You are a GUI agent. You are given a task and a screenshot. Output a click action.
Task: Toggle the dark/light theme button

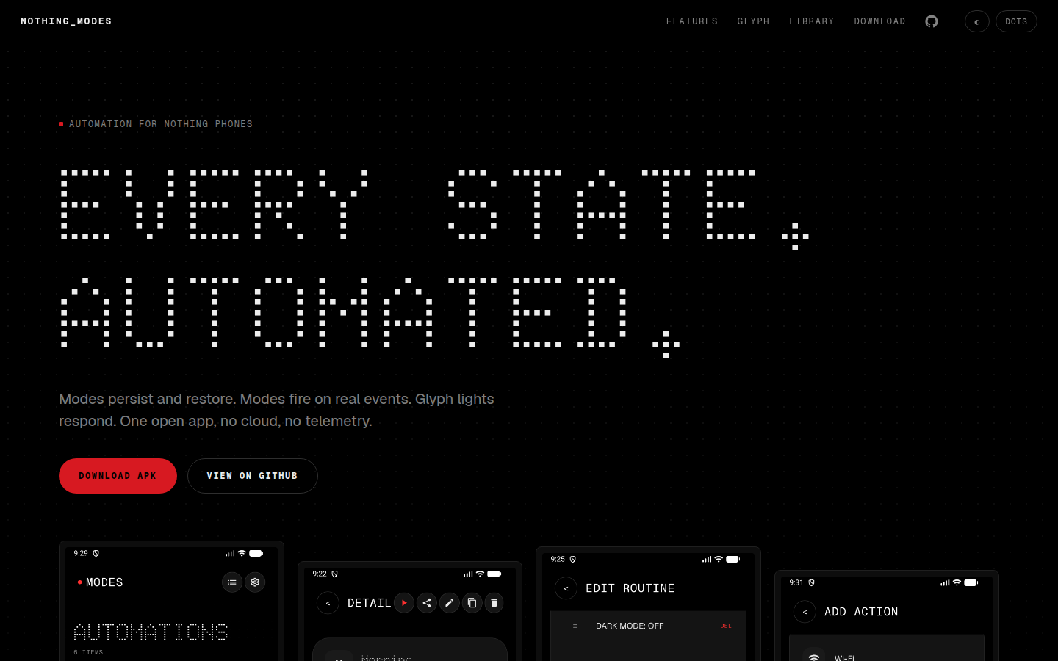[977, 21]
